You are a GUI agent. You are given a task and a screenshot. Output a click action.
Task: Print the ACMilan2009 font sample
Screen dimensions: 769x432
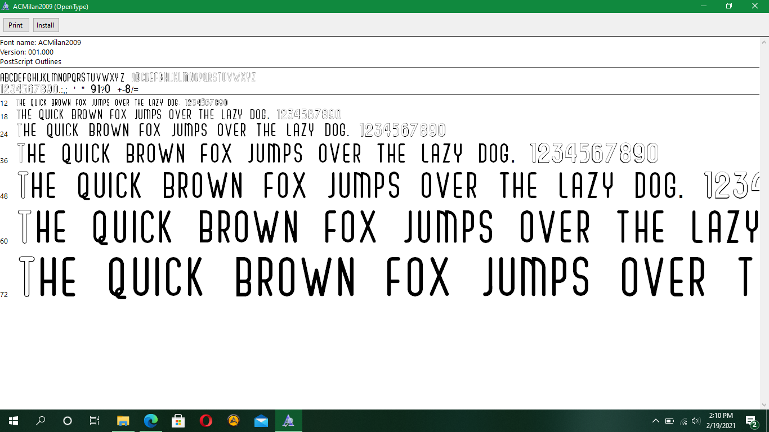[x=16, y=25]
